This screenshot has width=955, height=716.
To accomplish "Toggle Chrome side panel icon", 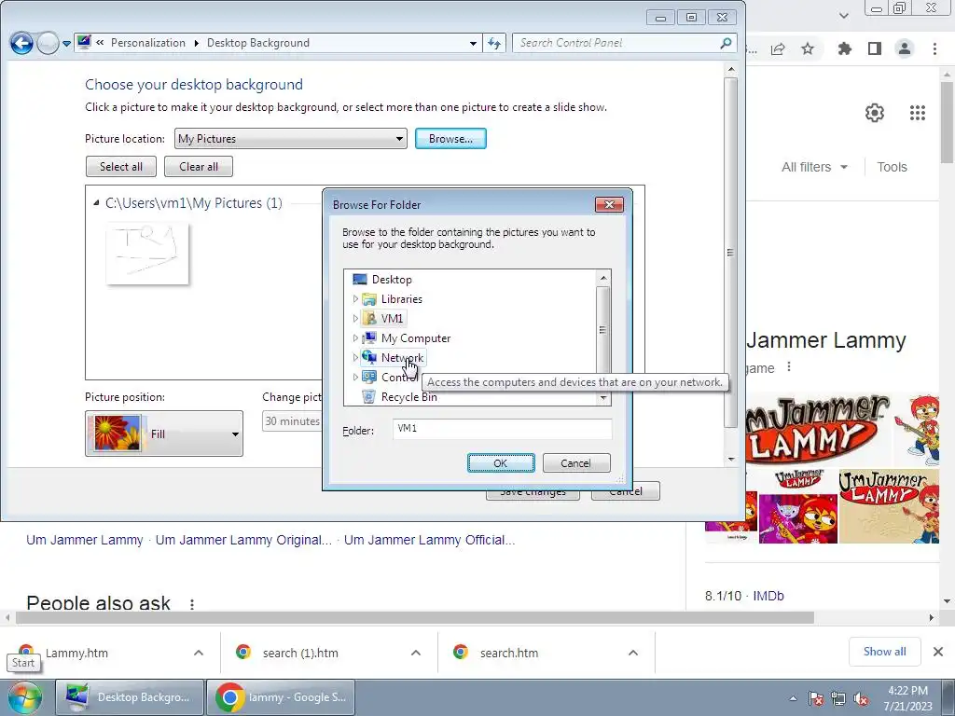I will pyautogui.click(x=875, y=48).
